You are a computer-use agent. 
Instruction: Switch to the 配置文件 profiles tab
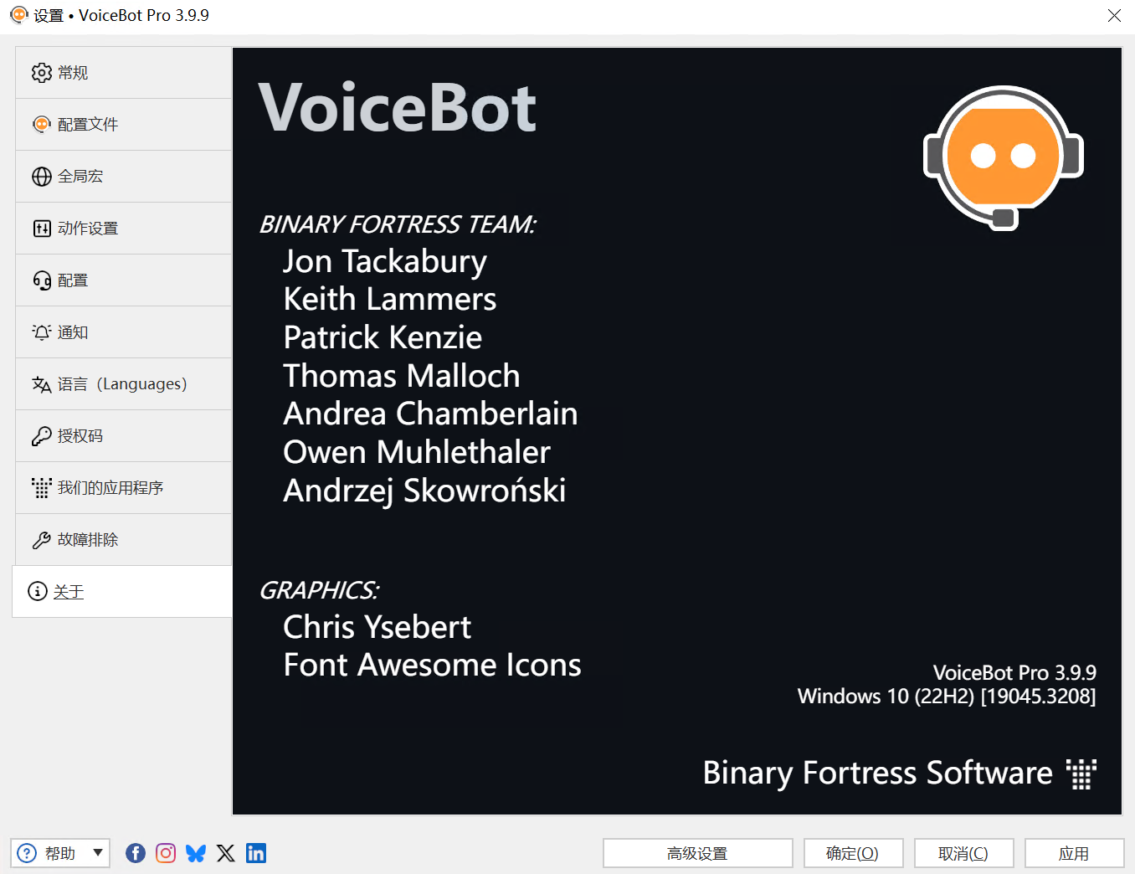pos(124,125)
